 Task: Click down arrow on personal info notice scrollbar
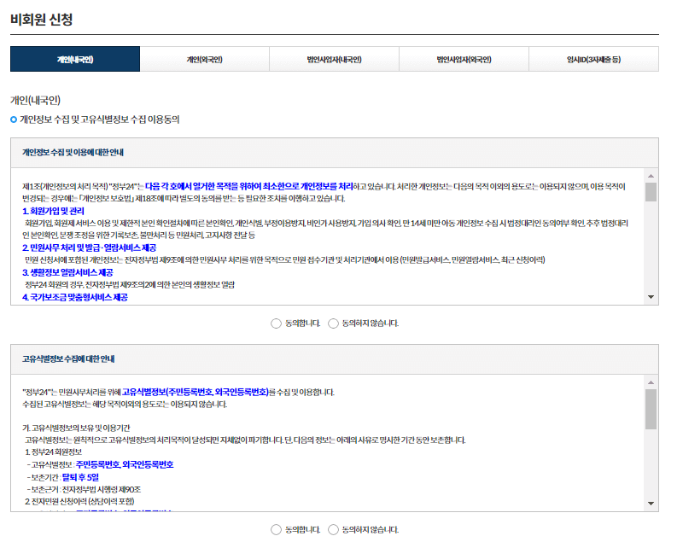651,295
